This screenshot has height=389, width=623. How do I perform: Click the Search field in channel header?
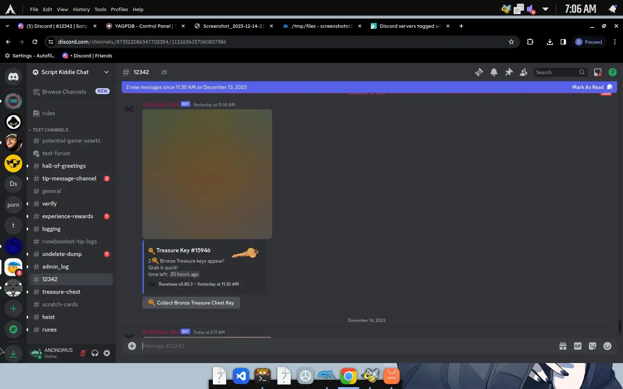[x=560, y=72]
